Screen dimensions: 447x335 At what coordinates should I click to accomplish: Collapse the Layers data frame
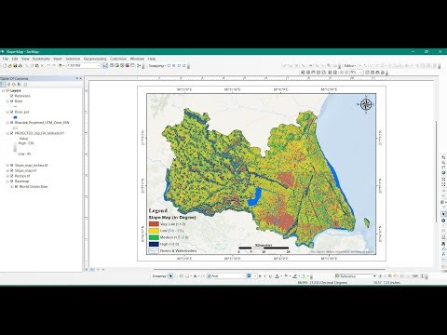[x=3, y=90]
